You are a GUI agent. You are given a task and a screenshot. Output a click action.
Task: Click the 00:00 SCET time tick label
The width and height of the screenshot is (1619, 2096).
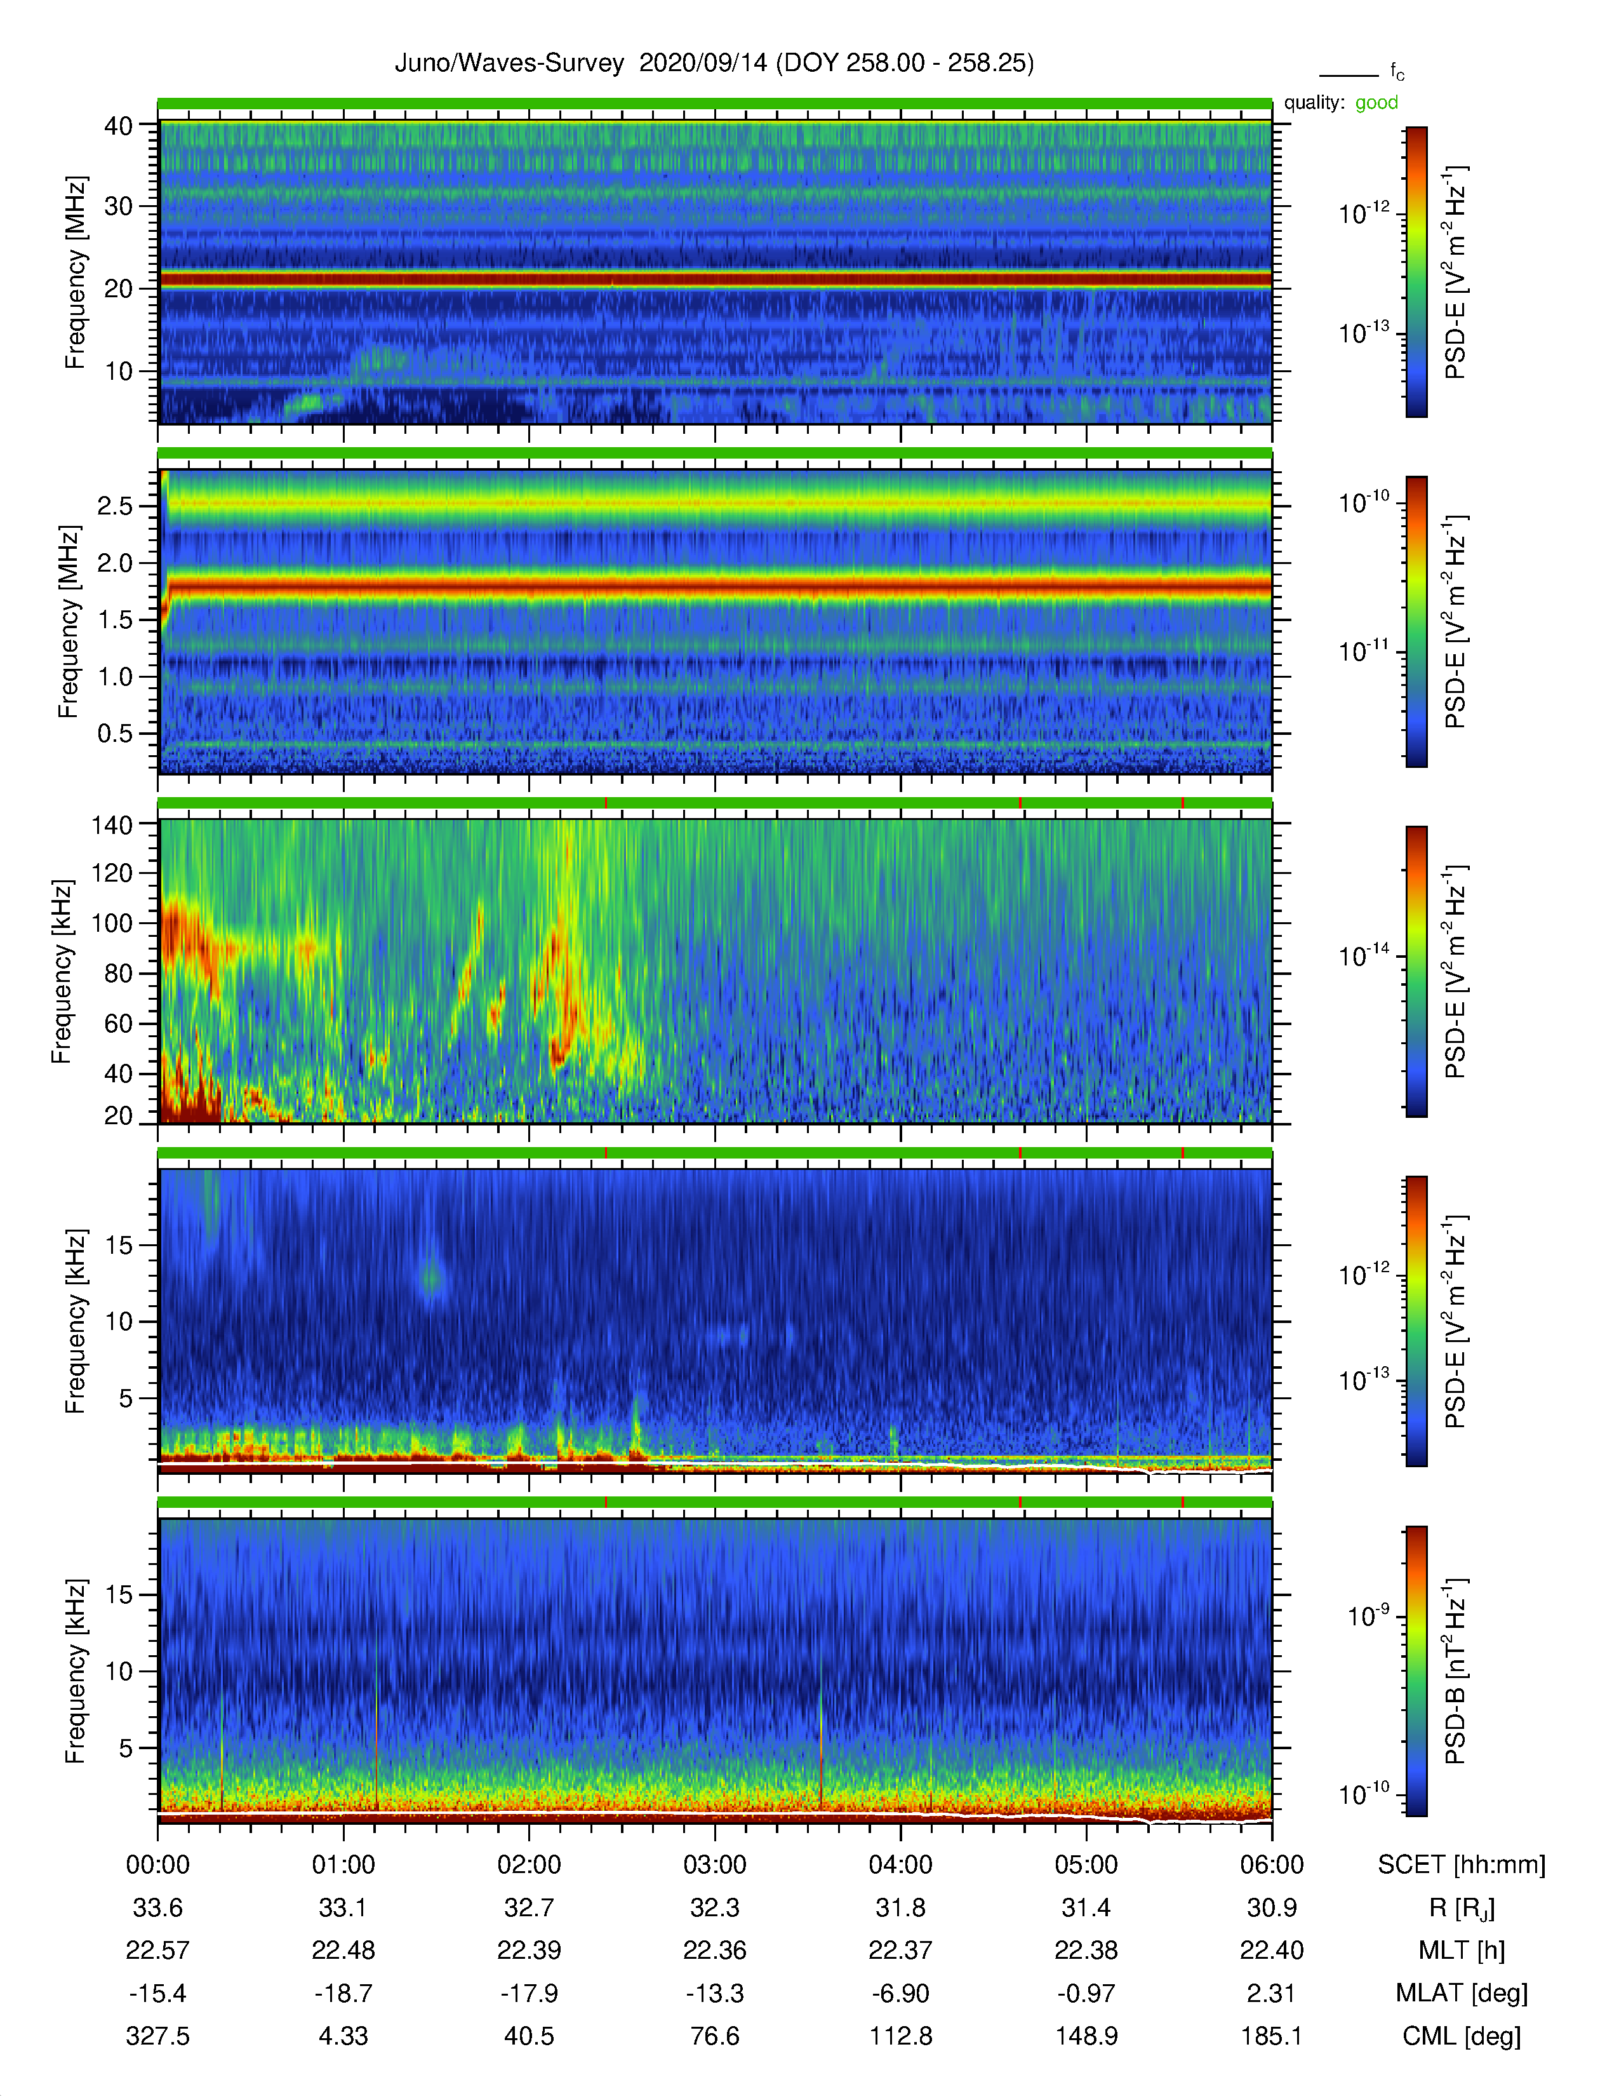(158, 1865)
